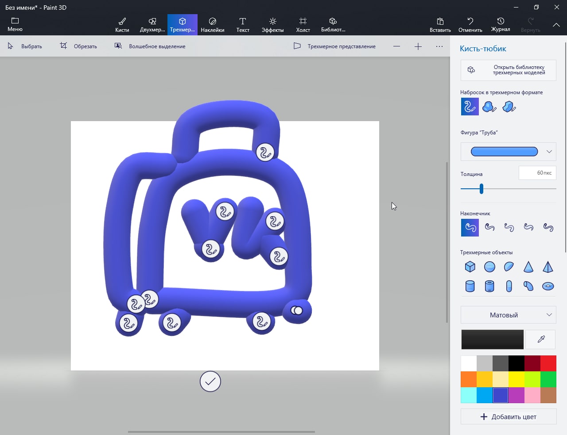Insert the 3D torus donut object

(548, 286)
